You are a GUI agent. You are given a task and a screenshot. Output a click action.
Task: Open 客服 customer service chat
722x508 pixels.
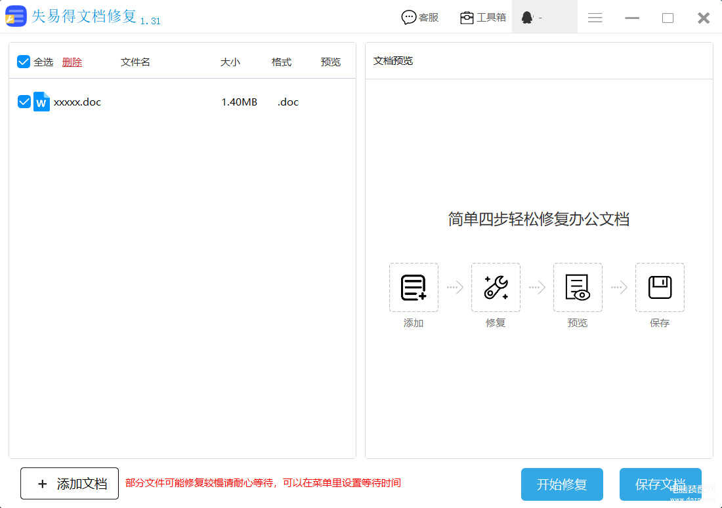coord(420,18)
